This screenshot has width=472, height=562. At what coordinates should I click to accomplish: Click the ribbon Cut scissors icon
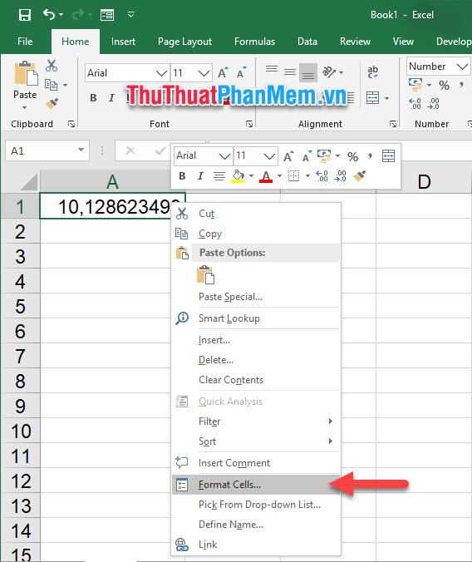point(52,66)
